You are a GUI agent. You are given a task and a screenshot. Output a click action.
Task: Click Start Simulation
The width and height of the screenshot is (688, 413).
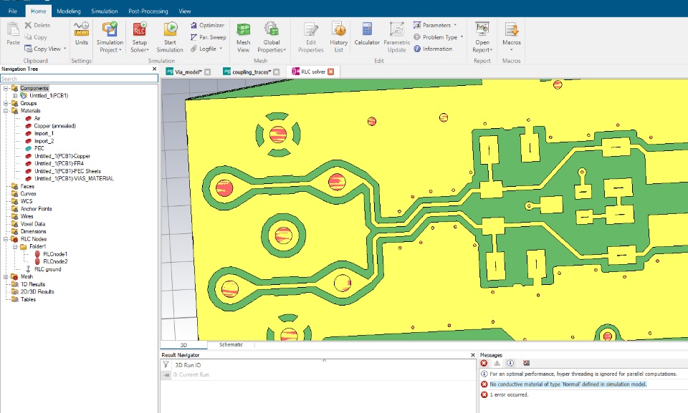pyautogui.click(x=170, y=37)
